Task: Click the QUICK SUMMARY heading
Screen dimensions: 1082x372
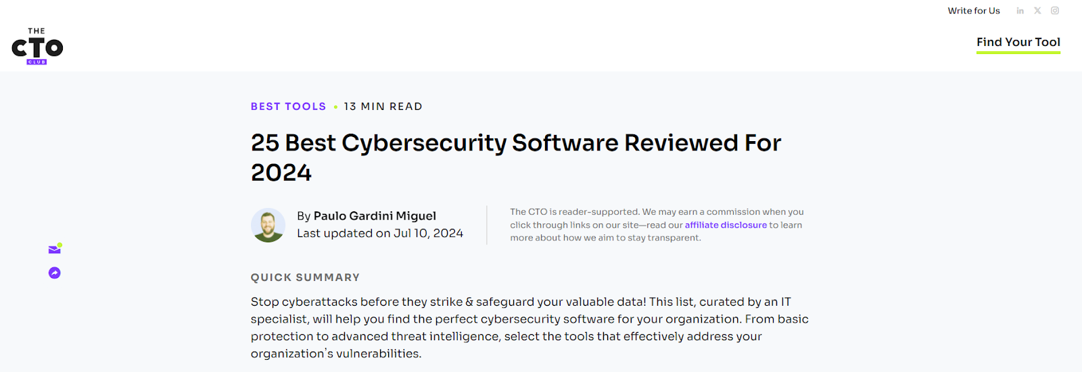Action: 305,277
